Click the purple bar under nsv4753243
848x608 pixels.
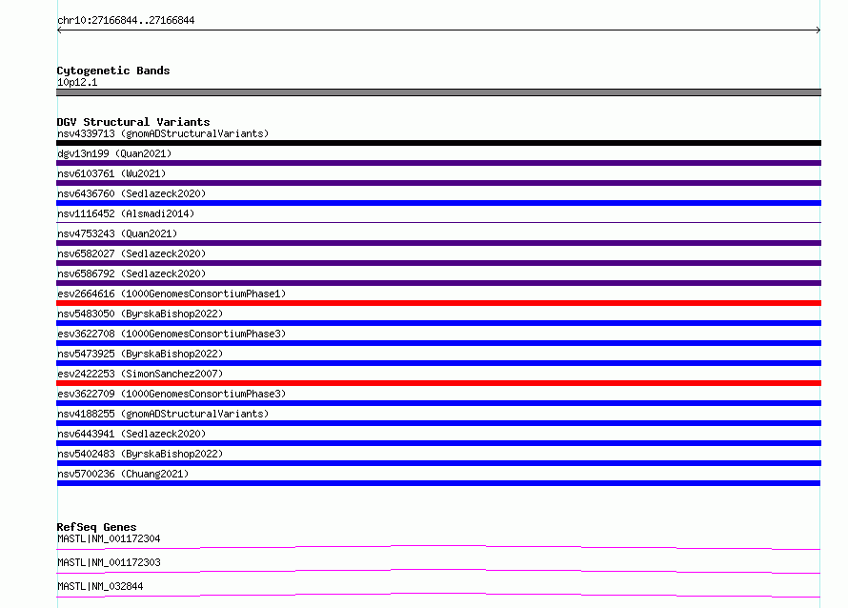pyautogui.click(x=438, y=243)
